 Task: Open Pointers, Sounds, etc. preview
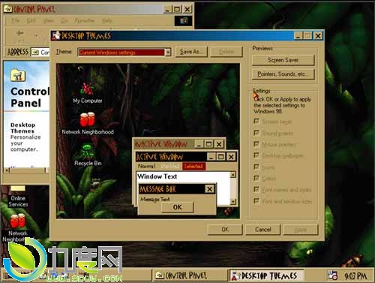[x=283, y=74]
